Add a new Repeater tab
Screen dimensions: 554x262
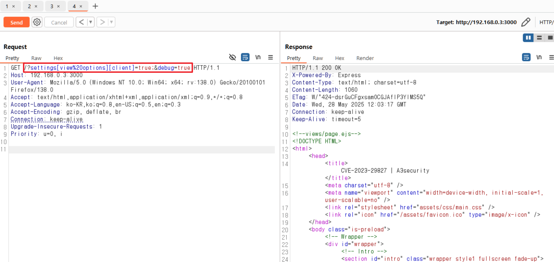95,6
